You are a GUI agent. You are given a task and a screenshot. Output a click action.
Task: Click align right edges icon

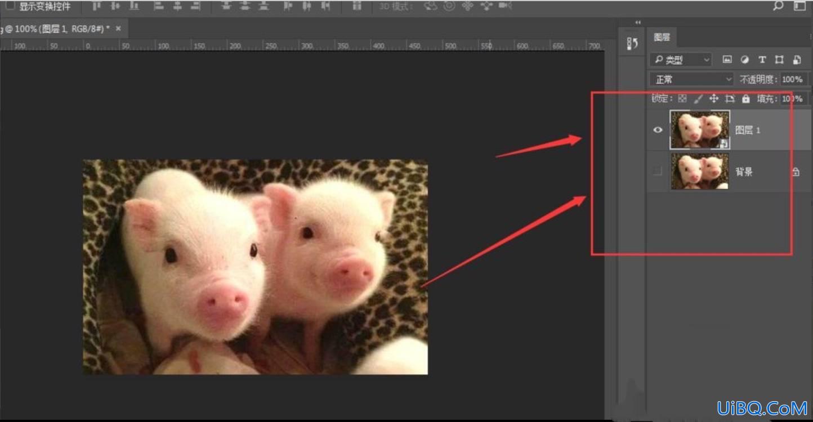195,6
